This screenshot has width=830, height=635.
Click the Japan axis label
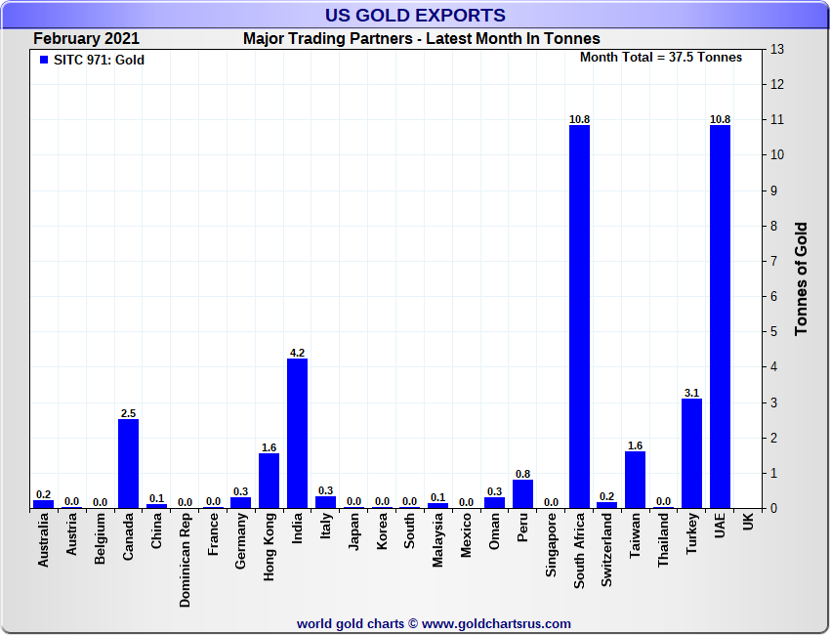tap(353, 531)
